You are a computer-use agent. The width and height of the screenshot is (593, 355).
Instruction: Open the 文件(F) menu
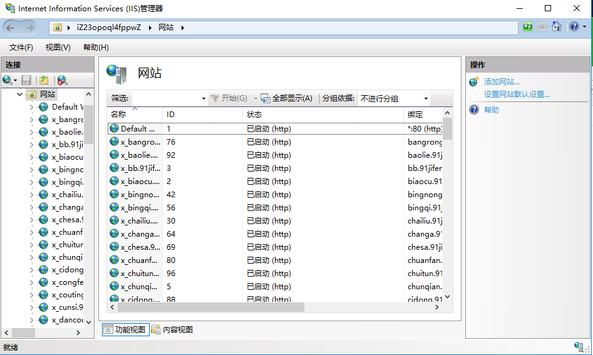(21, 47)
